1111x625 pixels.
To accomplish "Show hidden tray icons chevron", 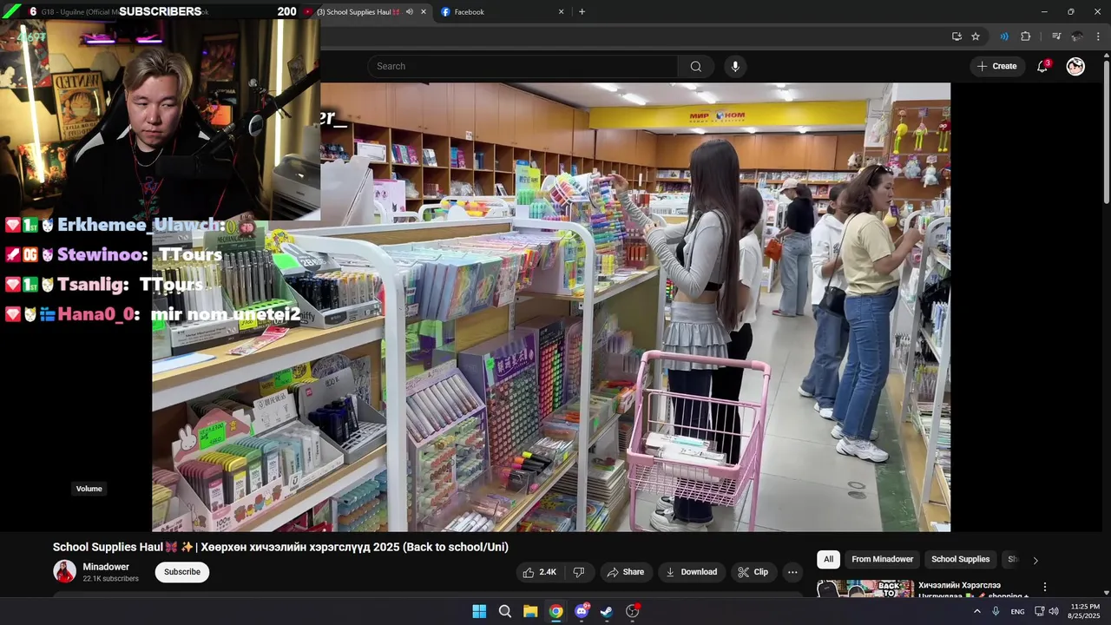I will [976, 611].
